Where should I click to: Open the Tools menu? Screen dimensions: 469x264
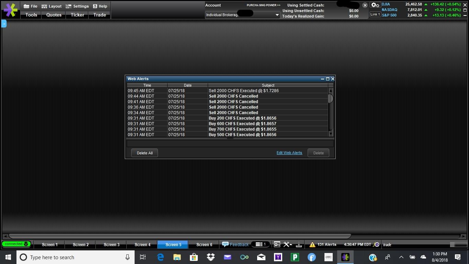pyautogui.click(x=31, y=15)
